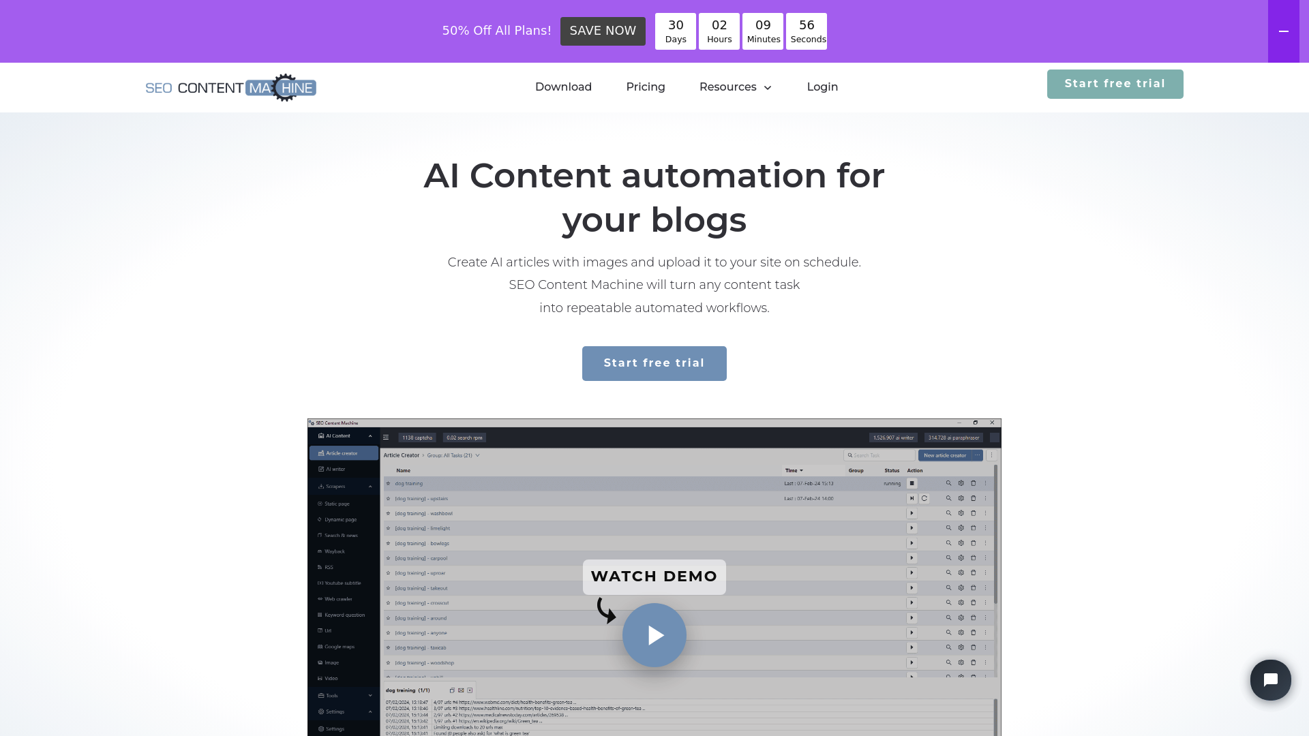The width and height of the screenshot is (1309, 736).
Task: Toggle running status for dog training task
Action: point(912,483)
